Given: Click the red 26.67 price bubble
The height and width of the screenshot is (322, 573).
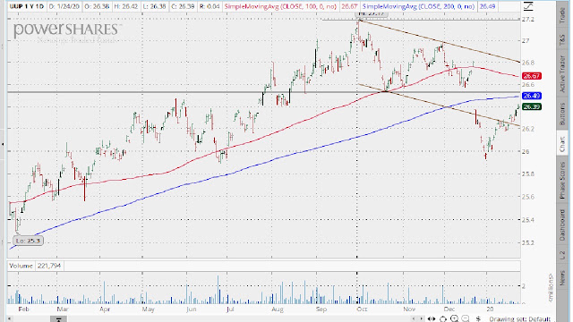Looking at the screenshot, I should tap(531, 76).
